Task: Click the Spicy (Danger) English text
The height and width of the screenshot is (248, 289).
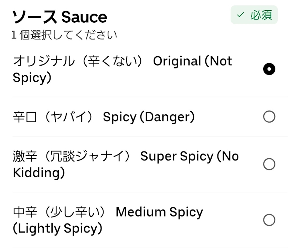Action: [x=149, y=117]
